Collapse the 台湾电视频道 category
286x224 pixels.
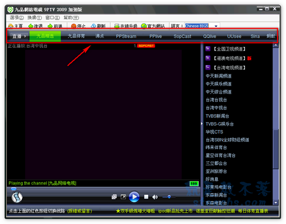tap(208, 67)
